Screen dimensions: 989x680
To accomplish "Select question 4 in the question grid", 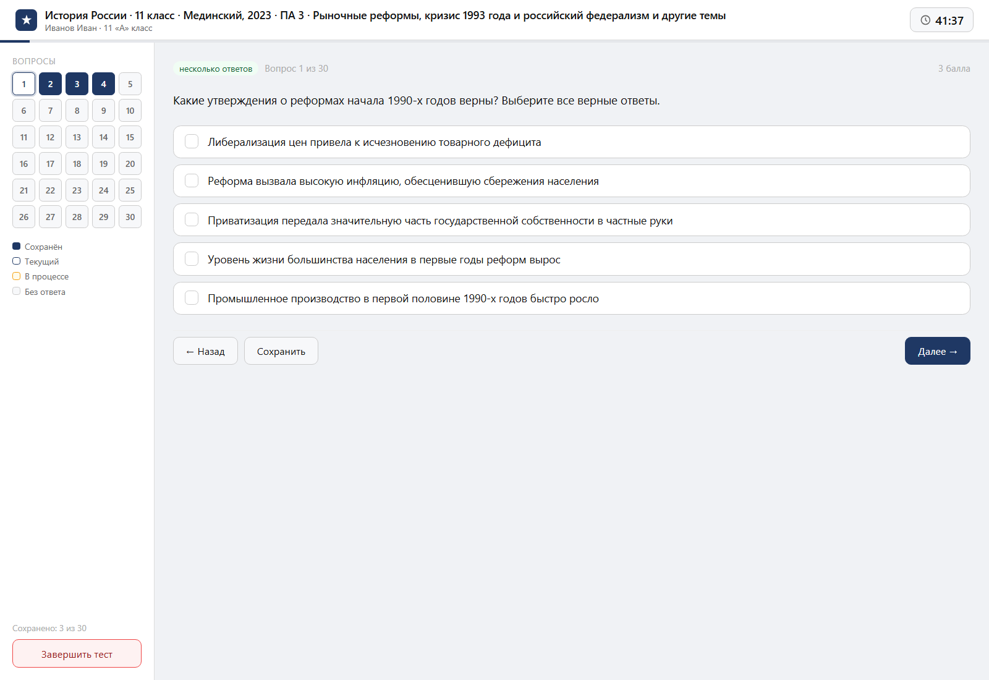I will 103,84.
